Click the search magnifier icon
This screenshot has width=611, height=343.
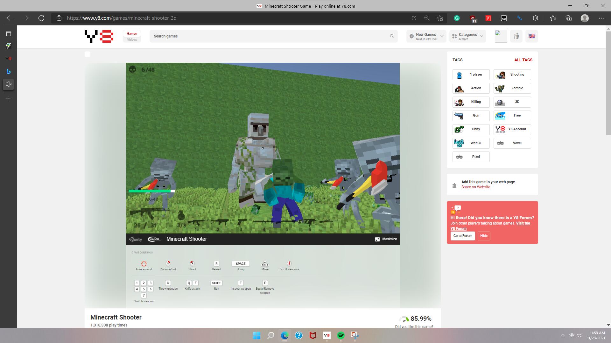(392, 36)
